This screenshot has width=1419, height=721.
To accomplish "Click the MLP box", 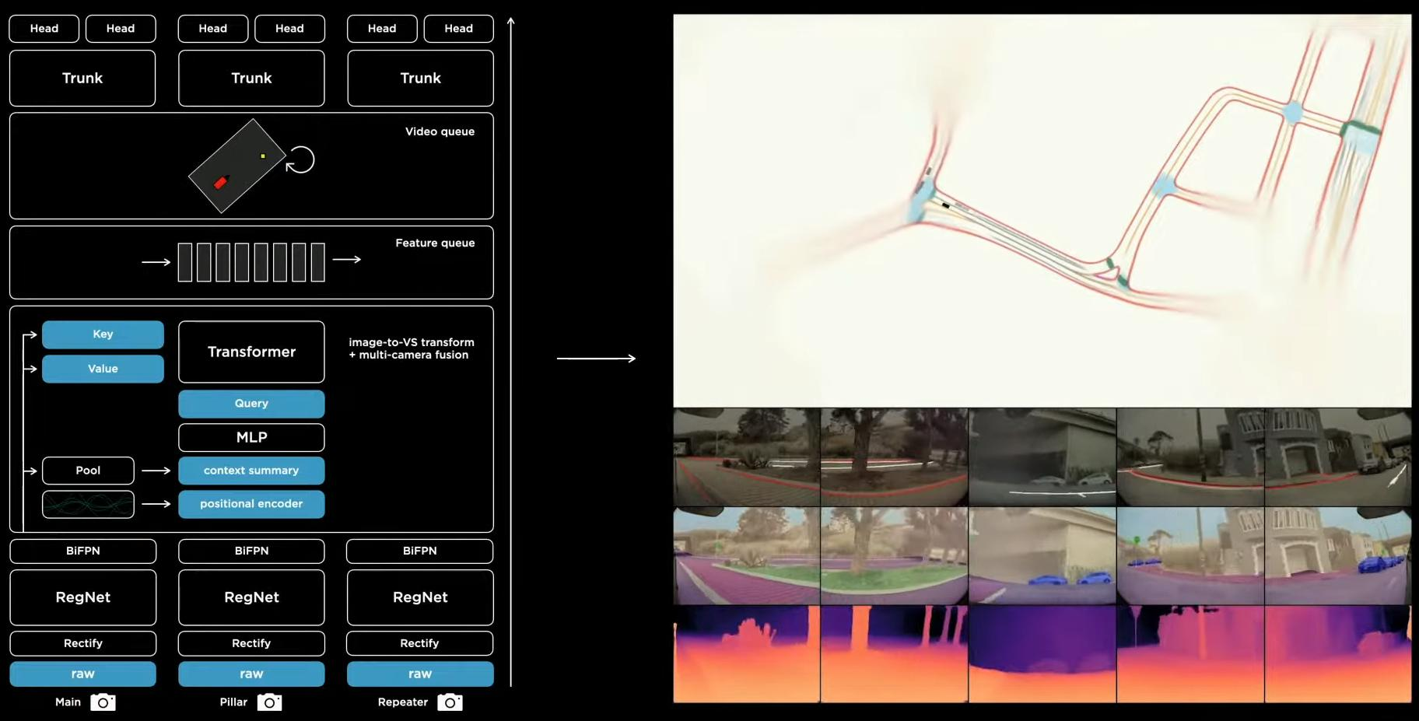I will (x=251, y=437).
